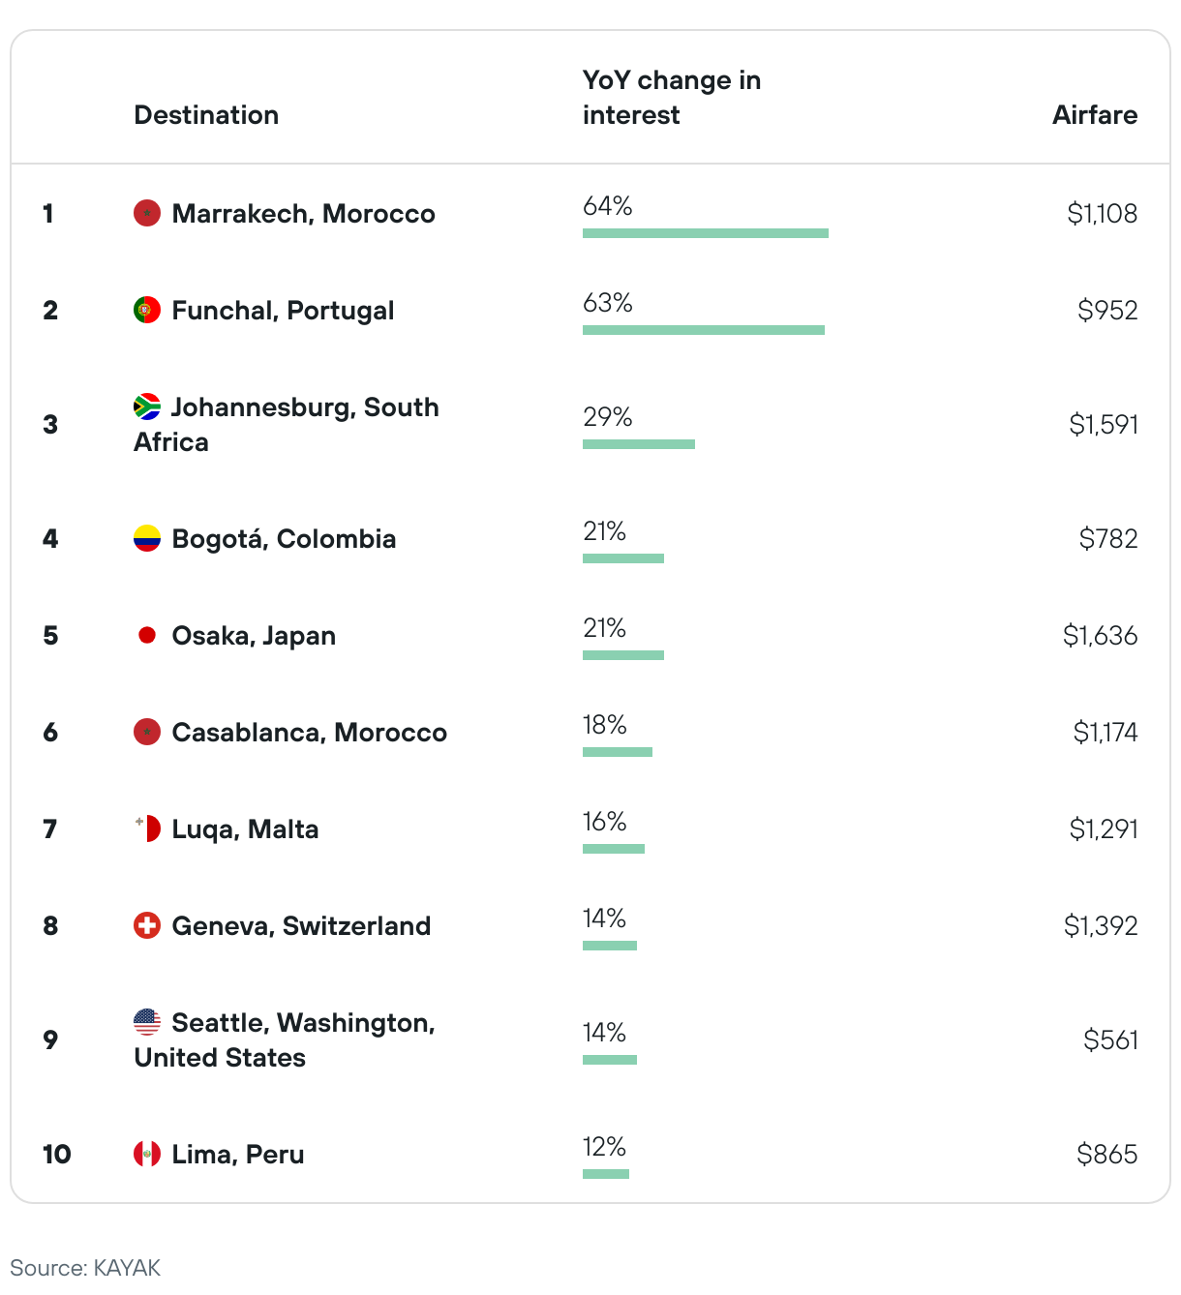Image resolution: width=1181 pixels, height=1295 pixels.
Task: Click the Source: KAYAK caption
Action: pos(85,1268)
